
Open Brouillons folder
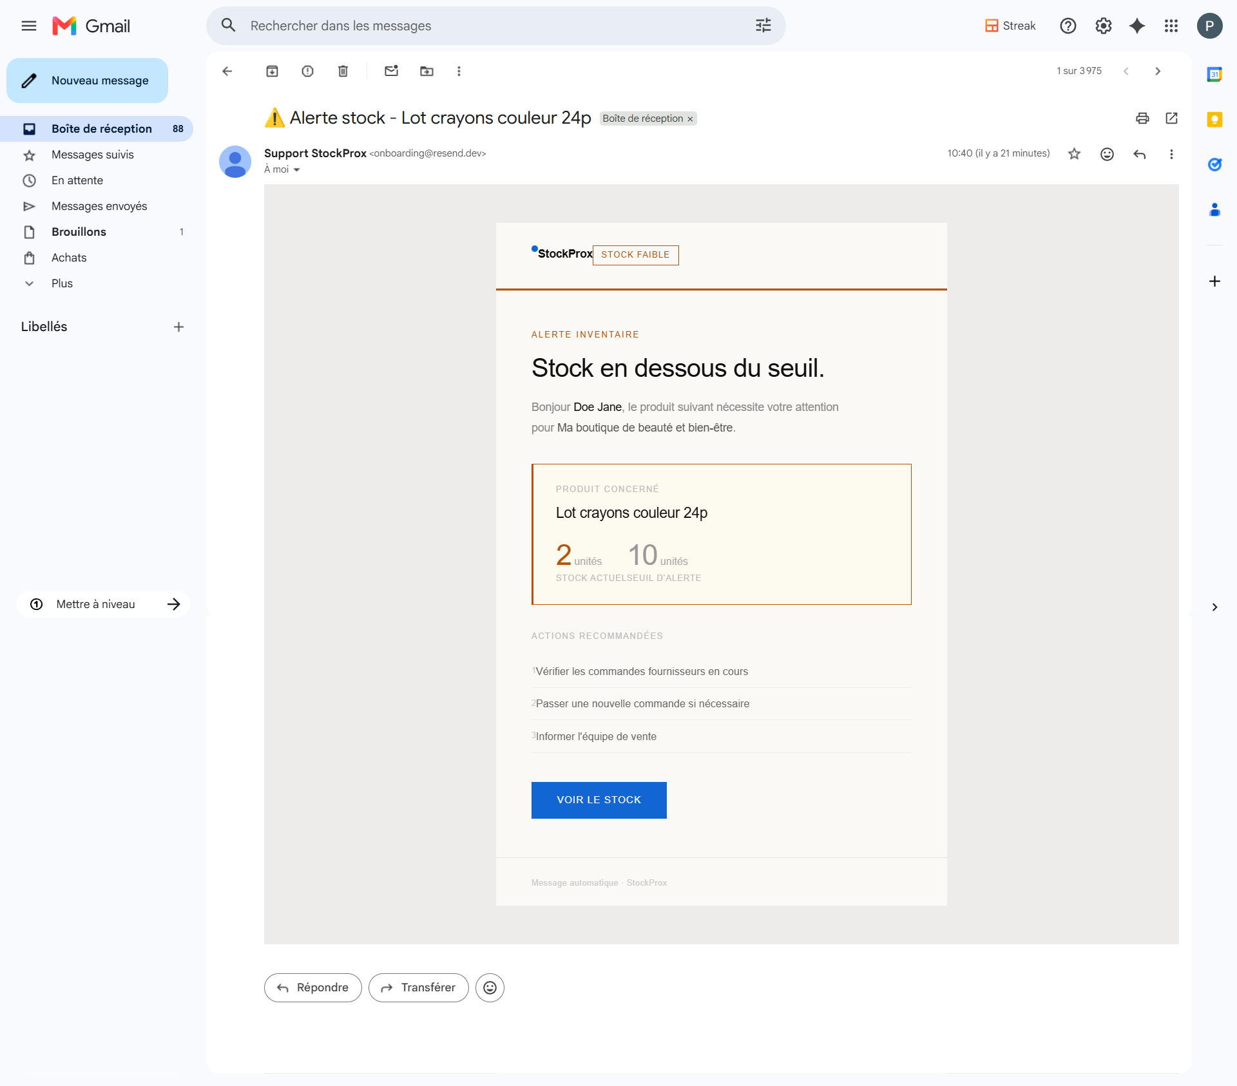pyautogui.click(x=97, y=232)
